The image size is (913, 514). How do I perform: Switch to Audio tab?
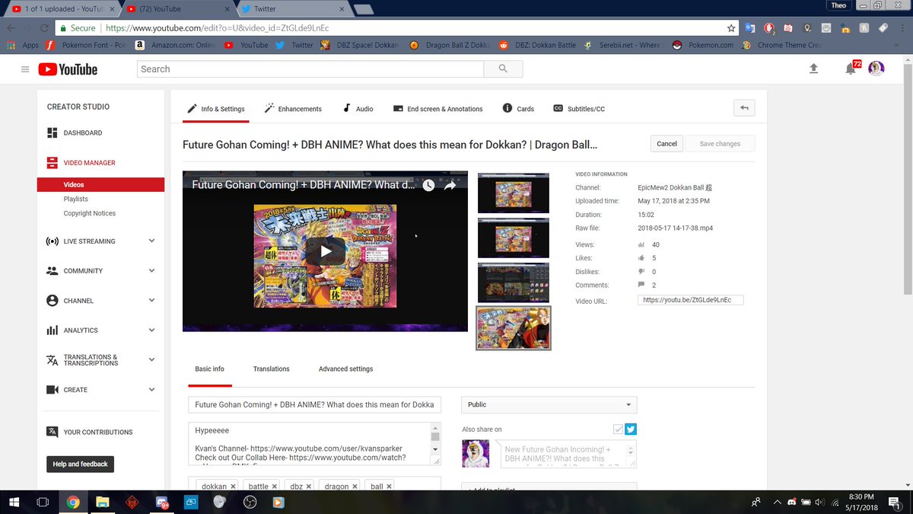(358, 109)
